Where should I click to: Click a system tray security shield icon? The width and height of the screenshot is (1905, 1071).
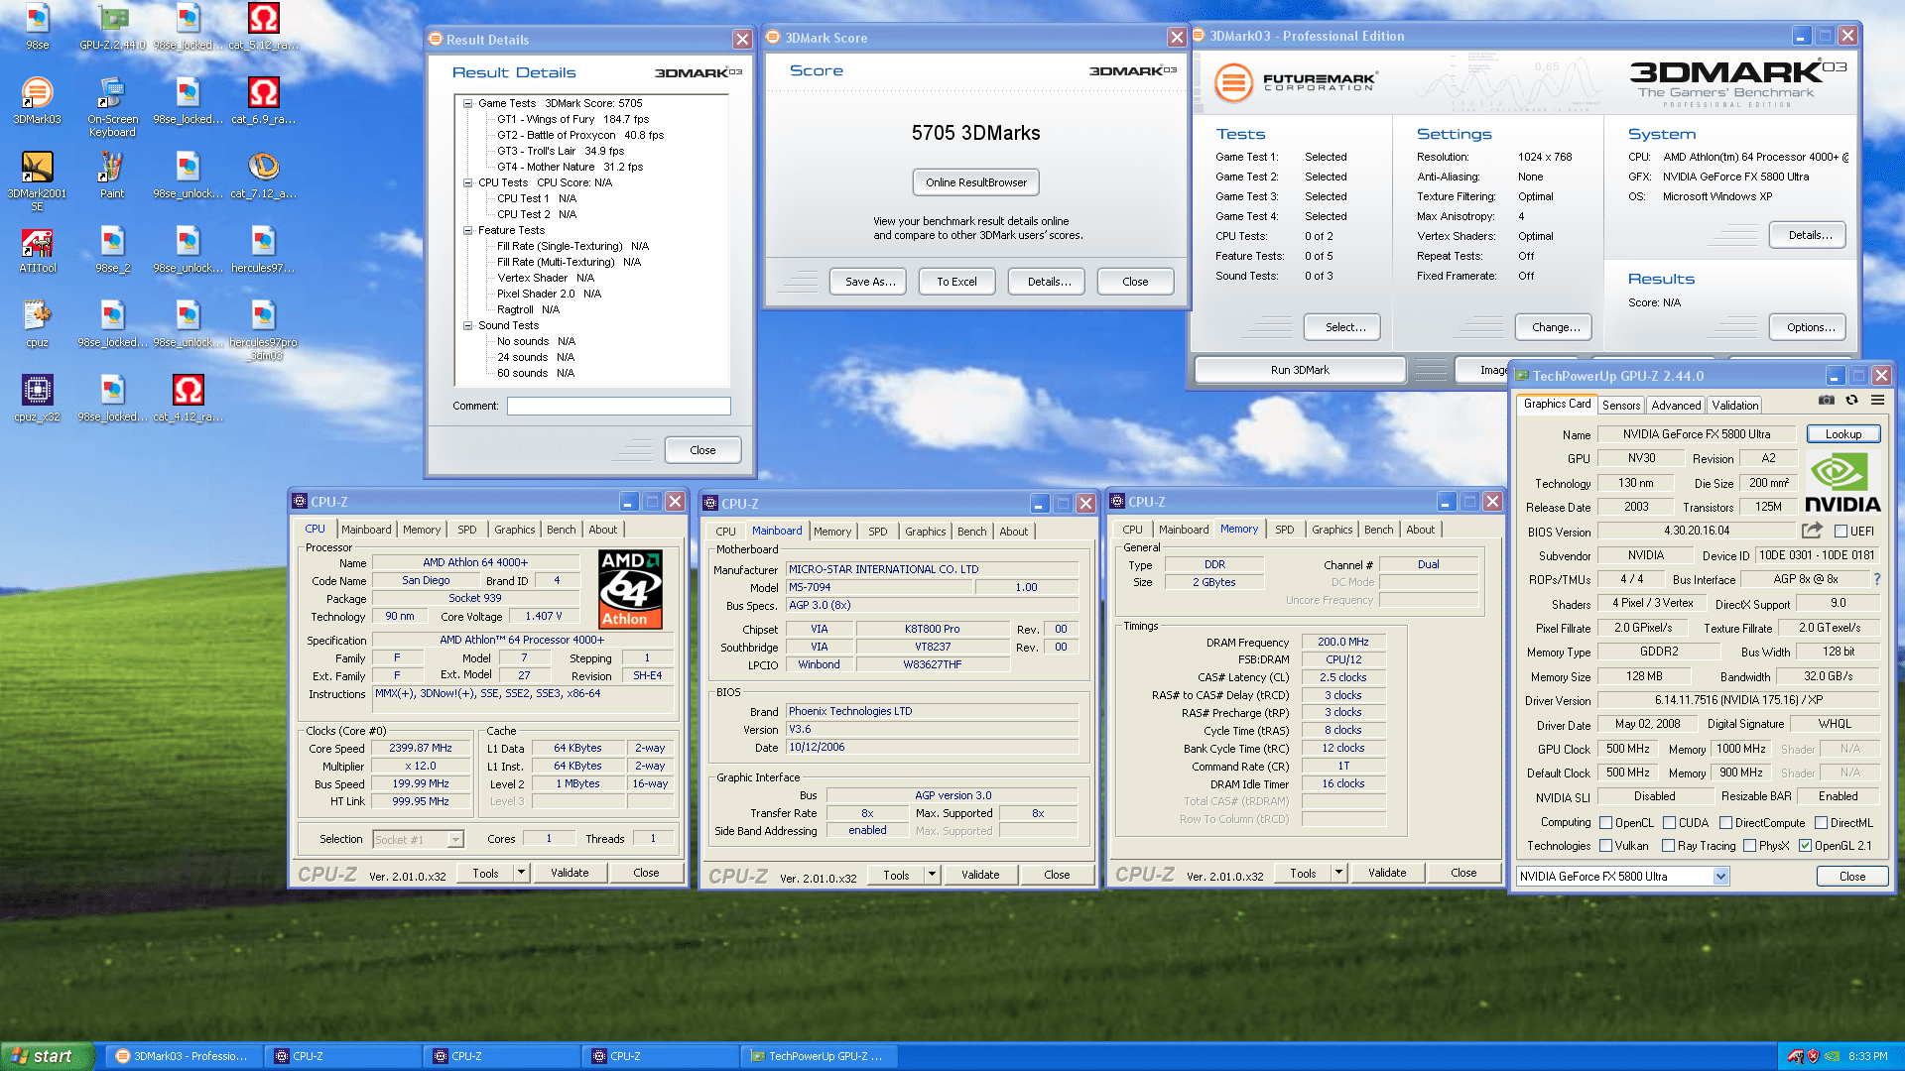pos(1813,1056)
